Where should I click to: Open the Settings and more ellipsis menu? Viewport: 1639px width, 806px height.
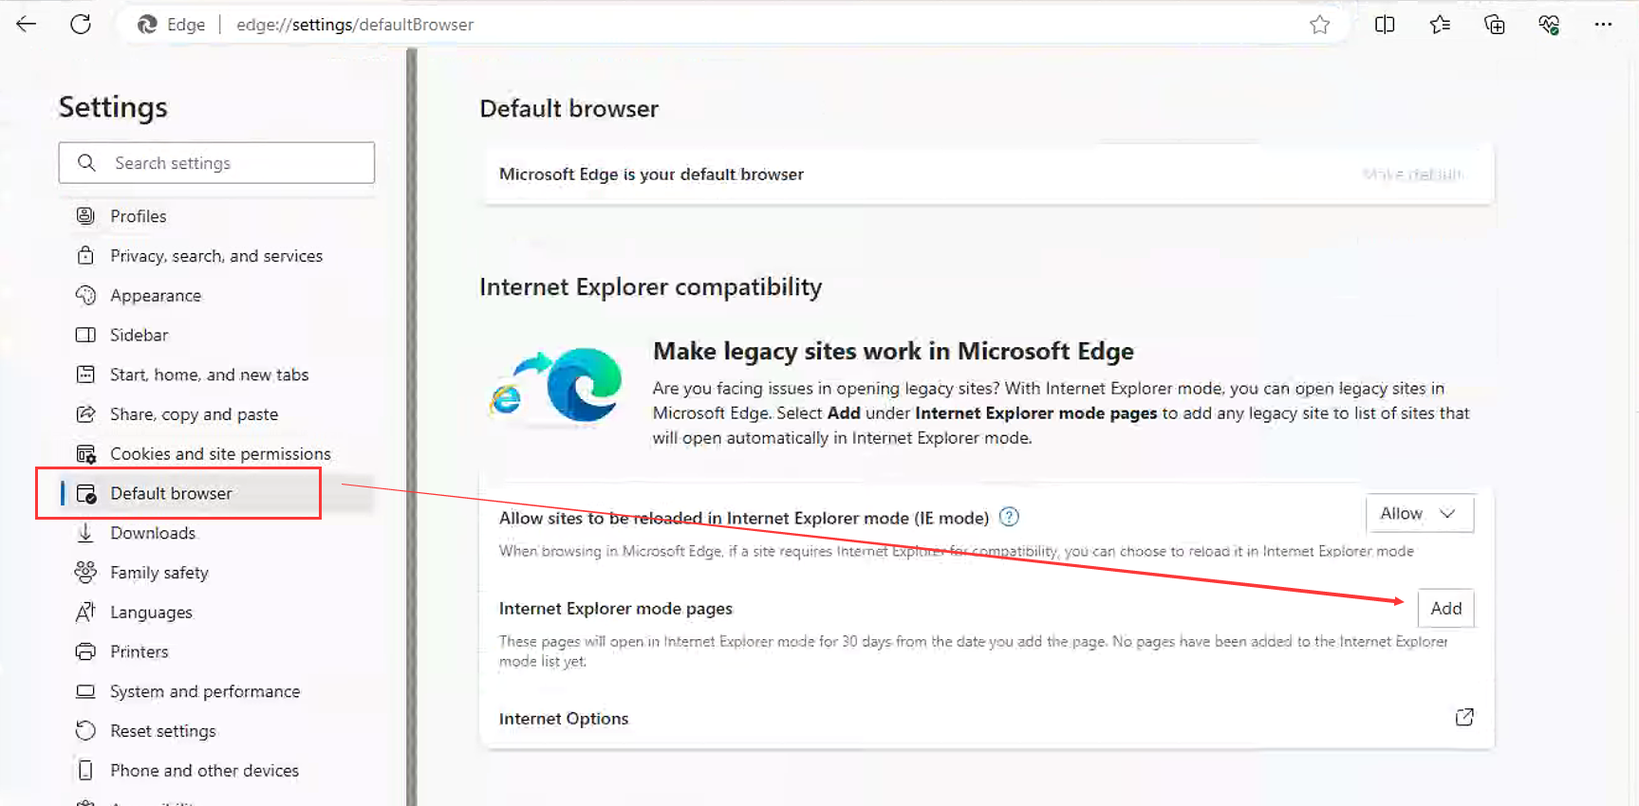(x=1603, y=25)
